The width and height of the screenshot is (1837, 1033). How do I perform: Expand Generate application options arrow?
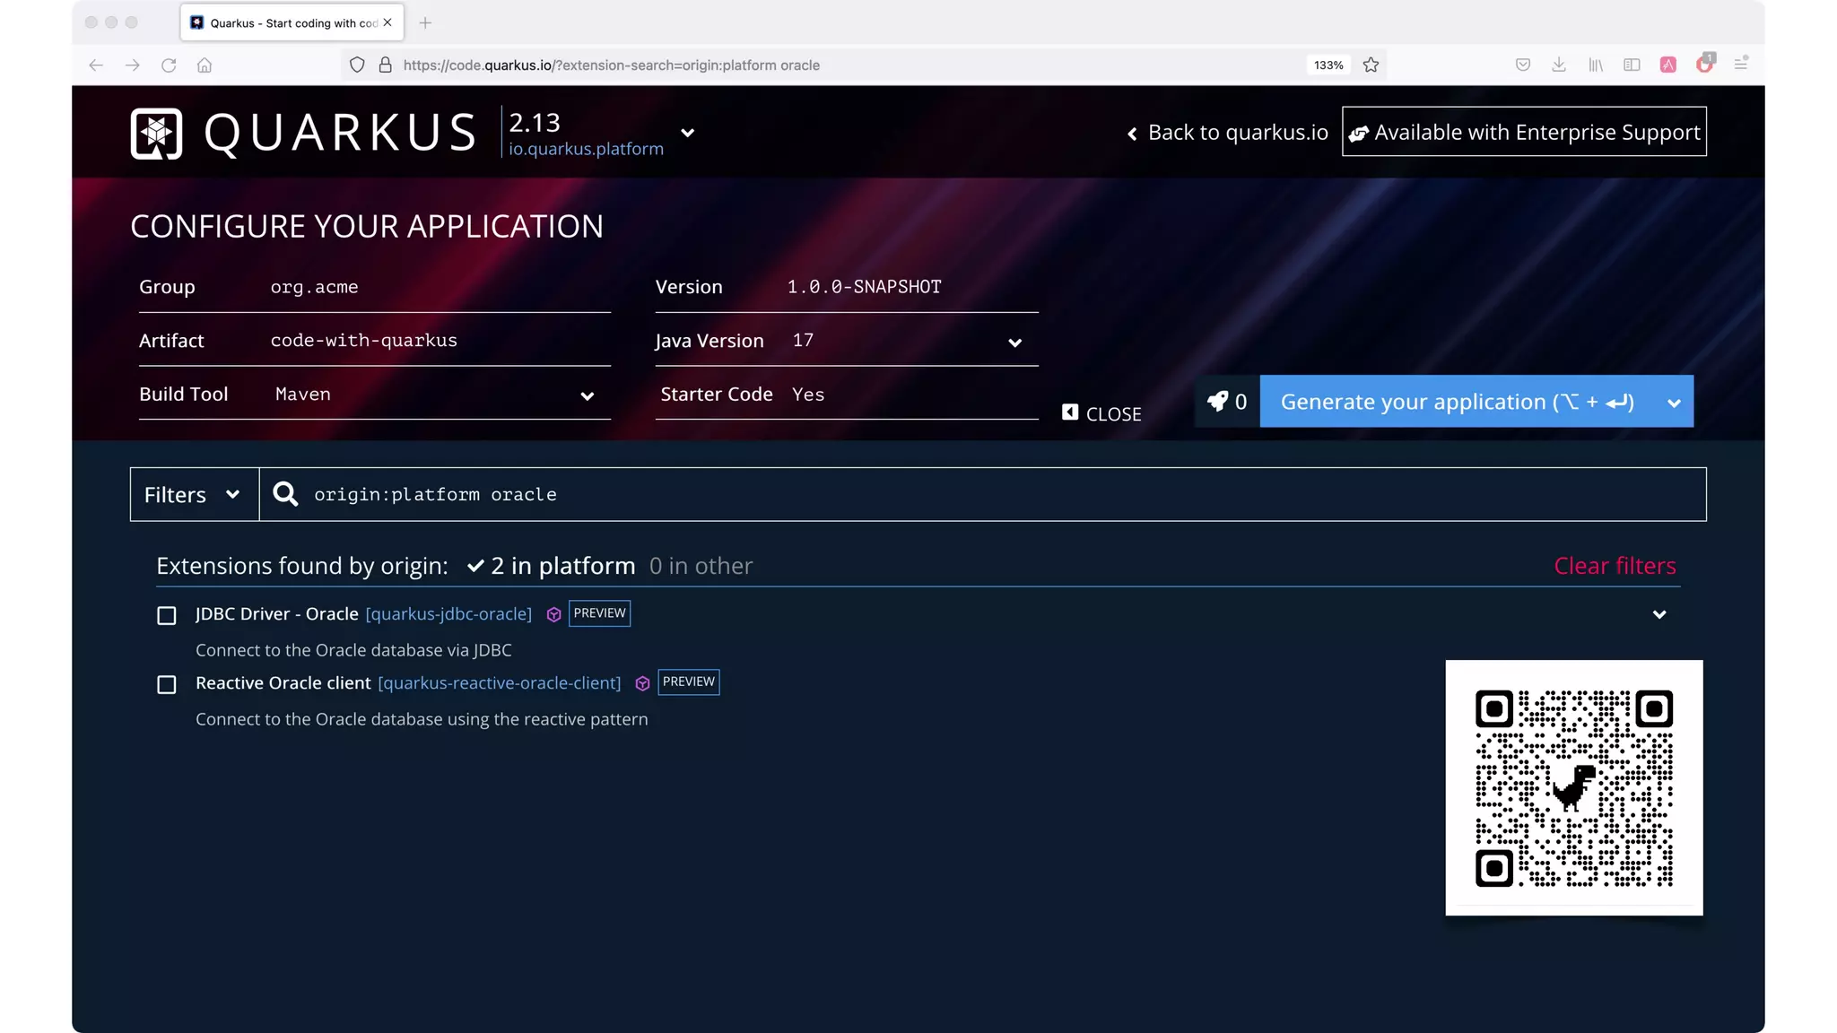pos(1674,403)
